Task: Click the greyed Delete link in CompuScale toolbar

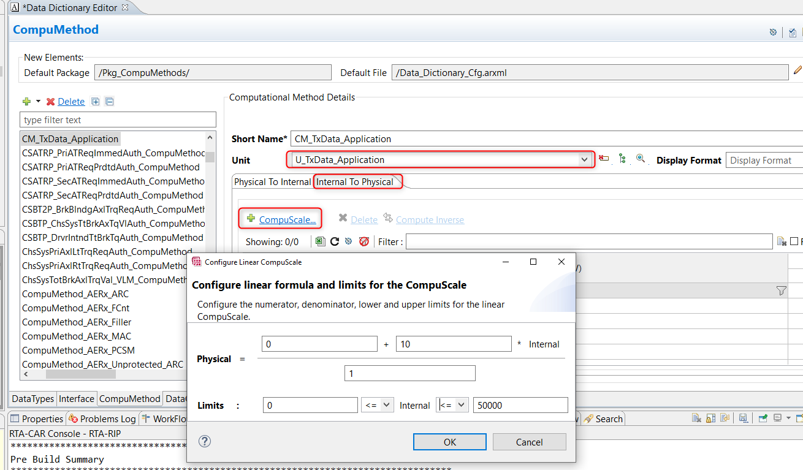Action: point(364,219)
